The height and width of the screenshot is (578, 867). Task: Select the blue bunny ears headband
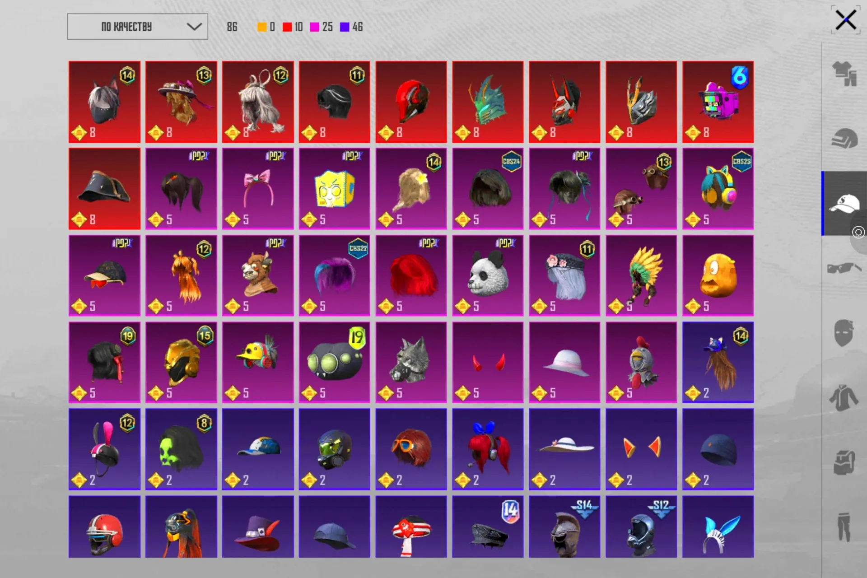718,527
